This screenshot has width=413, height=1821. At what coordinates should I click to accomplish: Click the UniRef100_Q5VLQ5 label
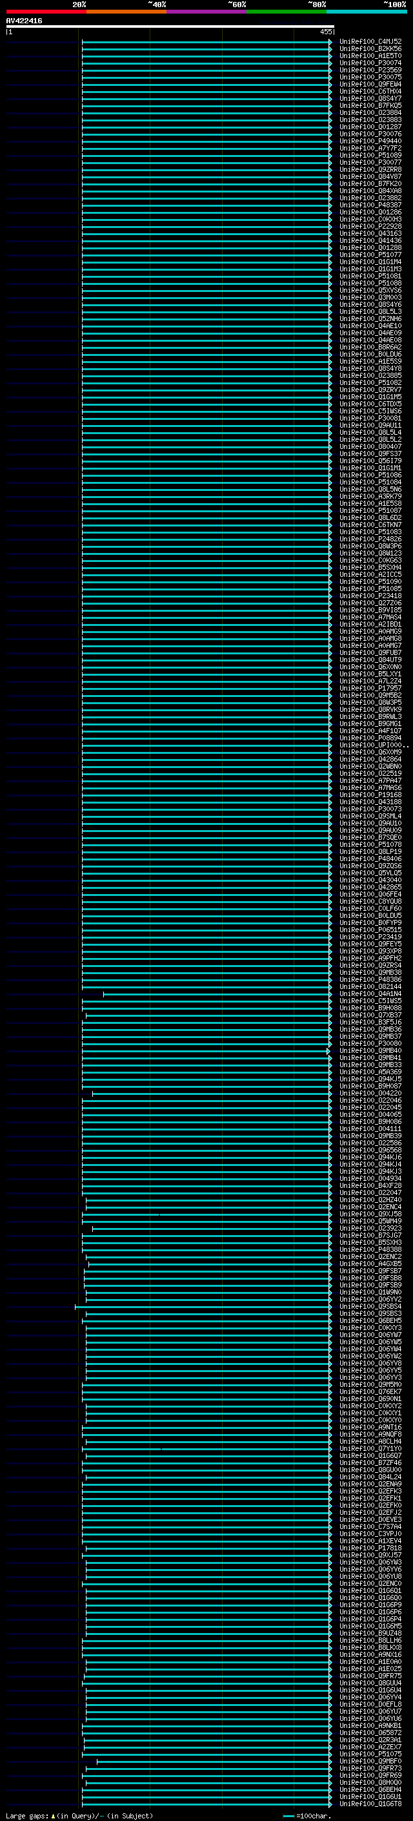(x=370, y=873)
